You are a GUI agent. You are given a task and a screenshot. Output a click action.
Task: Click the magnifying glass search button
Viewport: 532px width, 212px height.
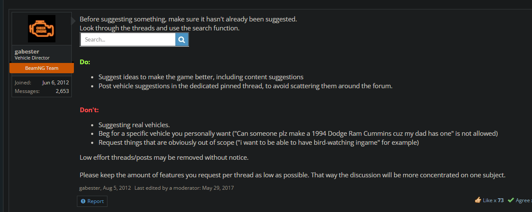click(182, 40)
